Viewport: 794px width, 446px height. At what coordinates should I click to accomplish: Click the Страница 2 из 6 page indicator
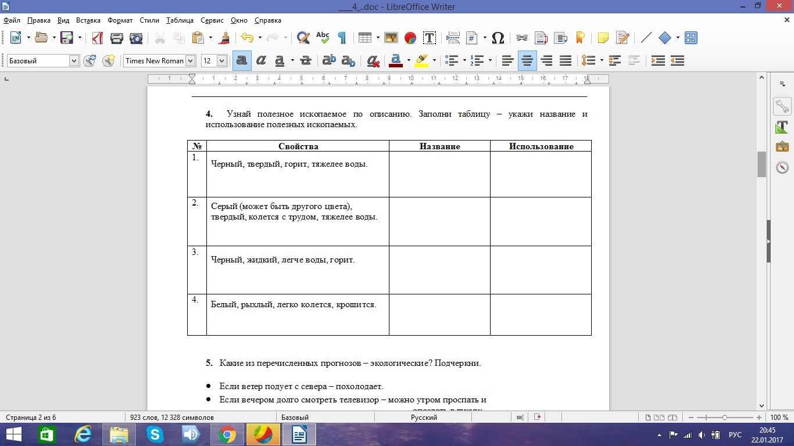coord(31,417)
